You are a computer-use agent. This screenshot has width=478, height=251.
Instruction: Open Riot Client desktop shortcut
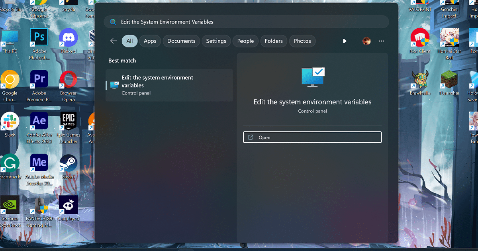tap(420, 38)
